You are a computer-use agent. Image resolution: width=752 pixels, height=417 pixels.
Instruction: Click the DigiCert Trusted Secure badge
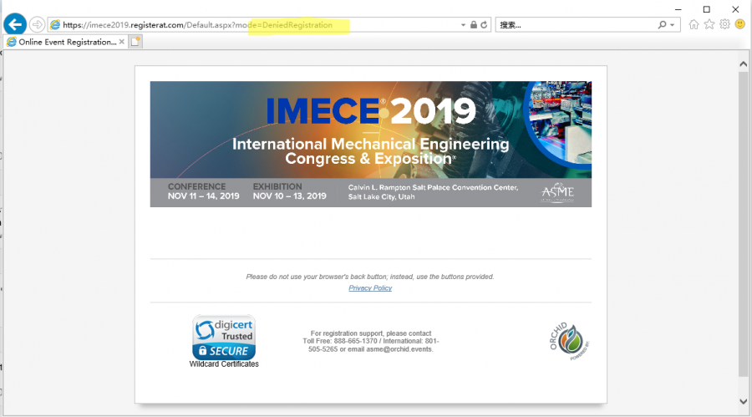tap(224, 338)
